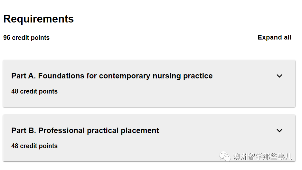Click the 'Part A.' prefix text
Viewport: 302px width, 170px height.
[24, 76]
